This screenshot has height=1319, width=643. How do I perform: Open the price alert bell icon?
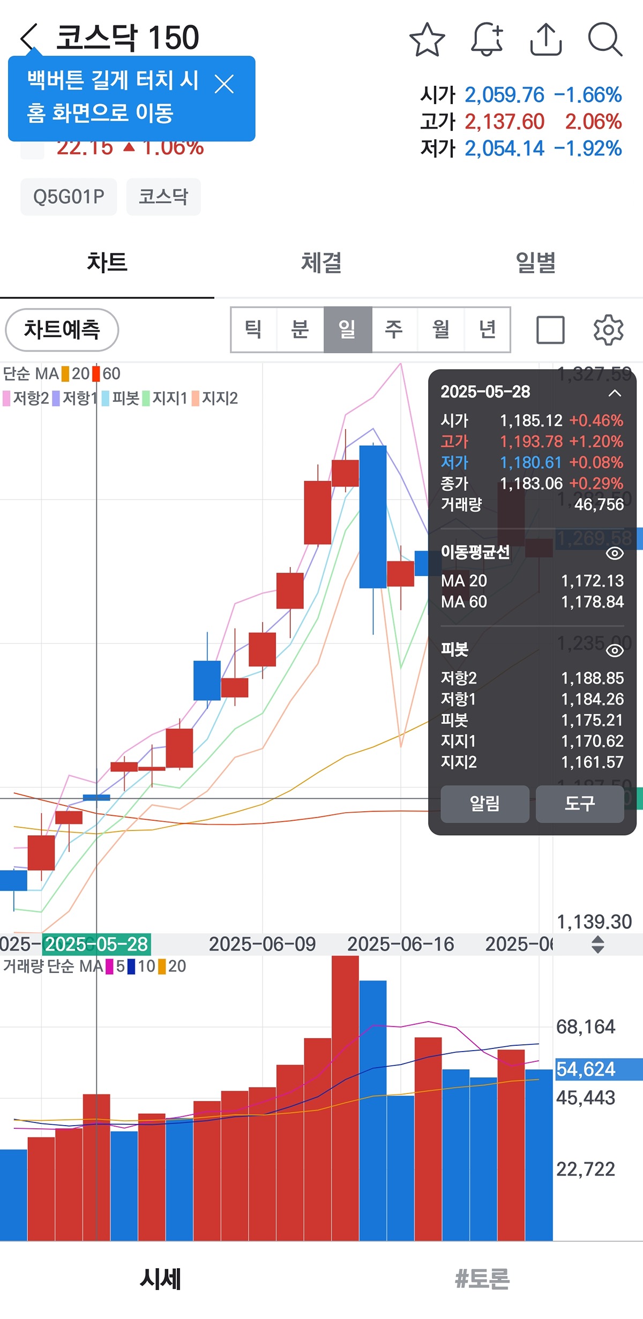[487, 39]
